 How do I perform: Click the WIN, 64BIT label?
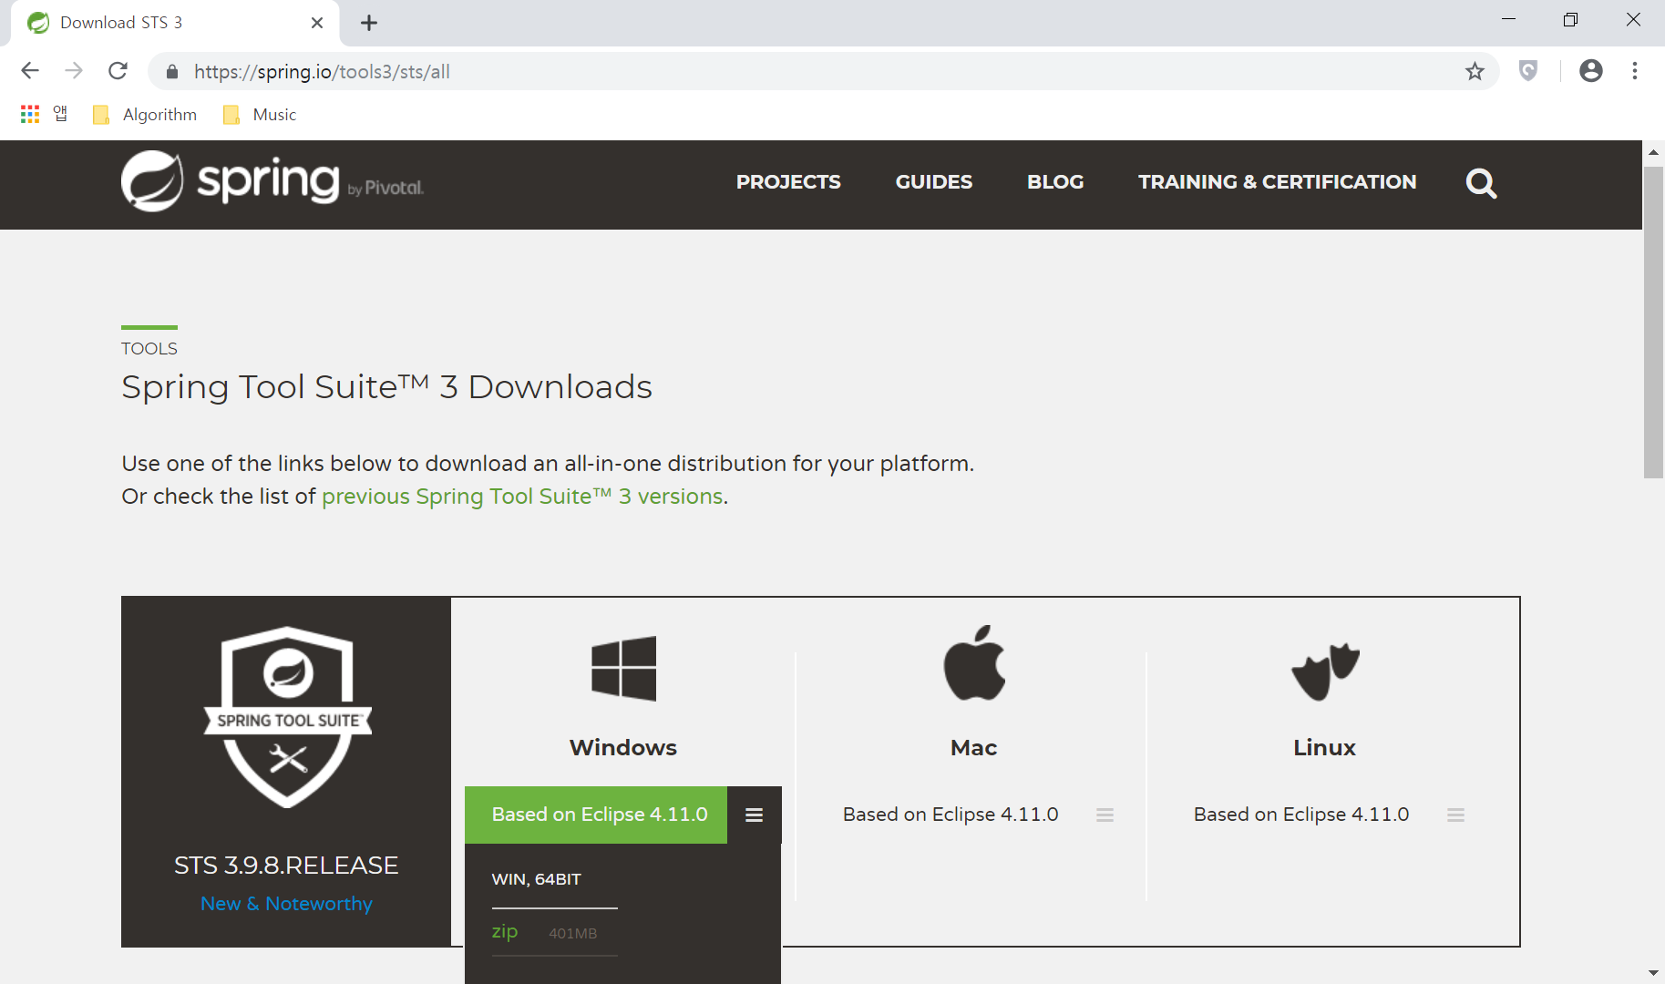[x=537, y=879]
